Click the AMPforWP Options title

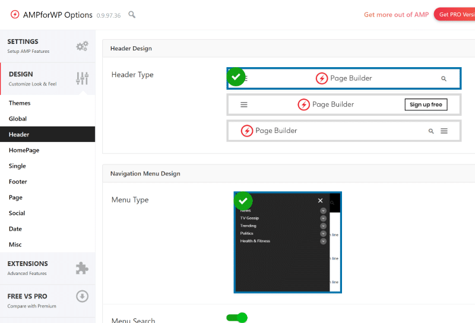tap(58, 15)
